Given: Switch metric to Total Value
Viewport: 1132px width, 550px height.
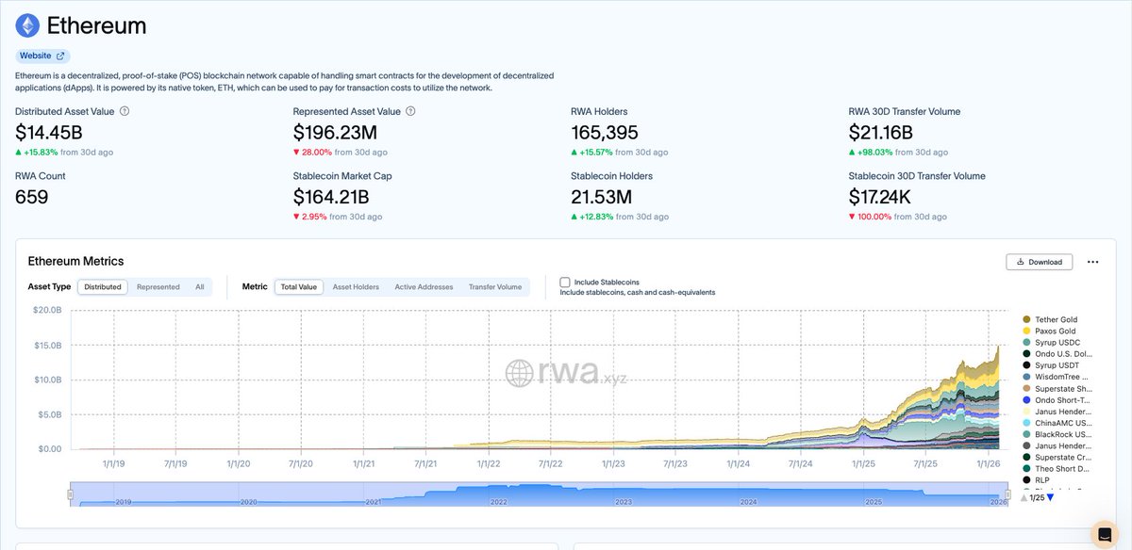Looking at the screenshot, I should pyautogui.click(x=299, y=286).
